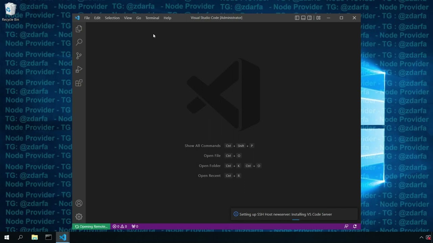
Task: Open the Source Control view
Action: 79,56
